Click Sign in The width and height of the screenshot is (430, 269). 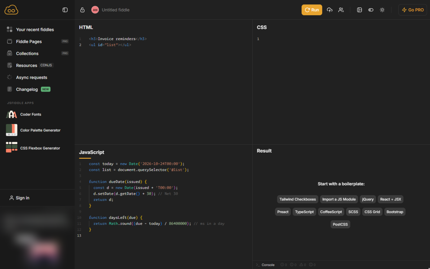pyautogui.click(x=20, y=198)
